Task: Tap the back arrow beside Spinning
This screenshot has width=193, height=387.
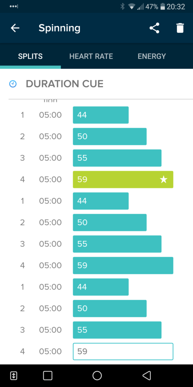Action: pyautogui.click(x=15, y=28)
